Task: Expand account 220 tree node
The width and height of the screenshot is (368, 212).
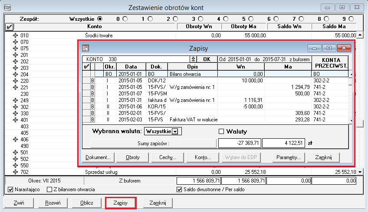Action: click(16, 81)
